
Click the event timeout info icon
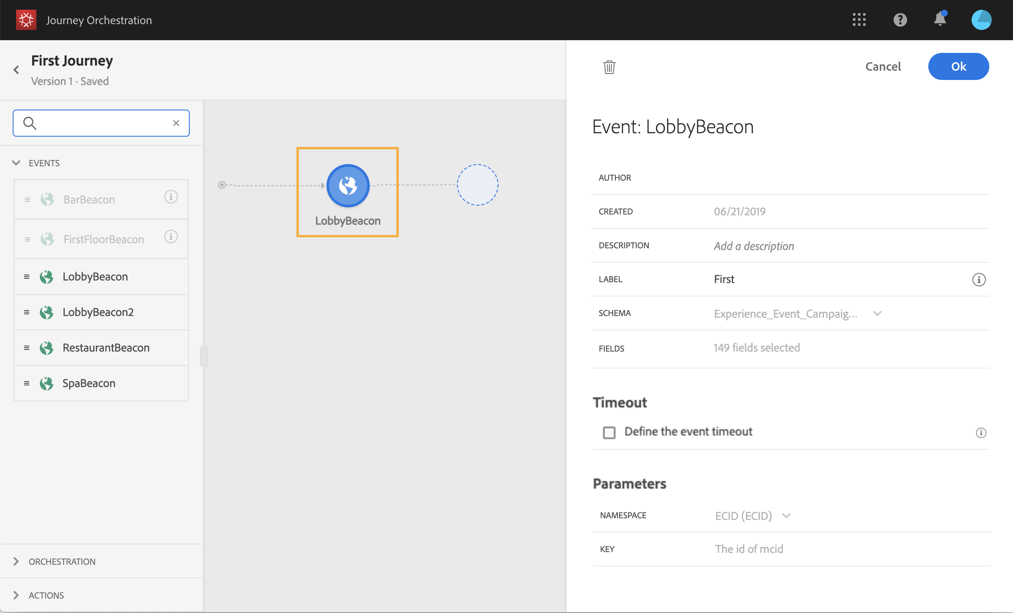point(981,432)
